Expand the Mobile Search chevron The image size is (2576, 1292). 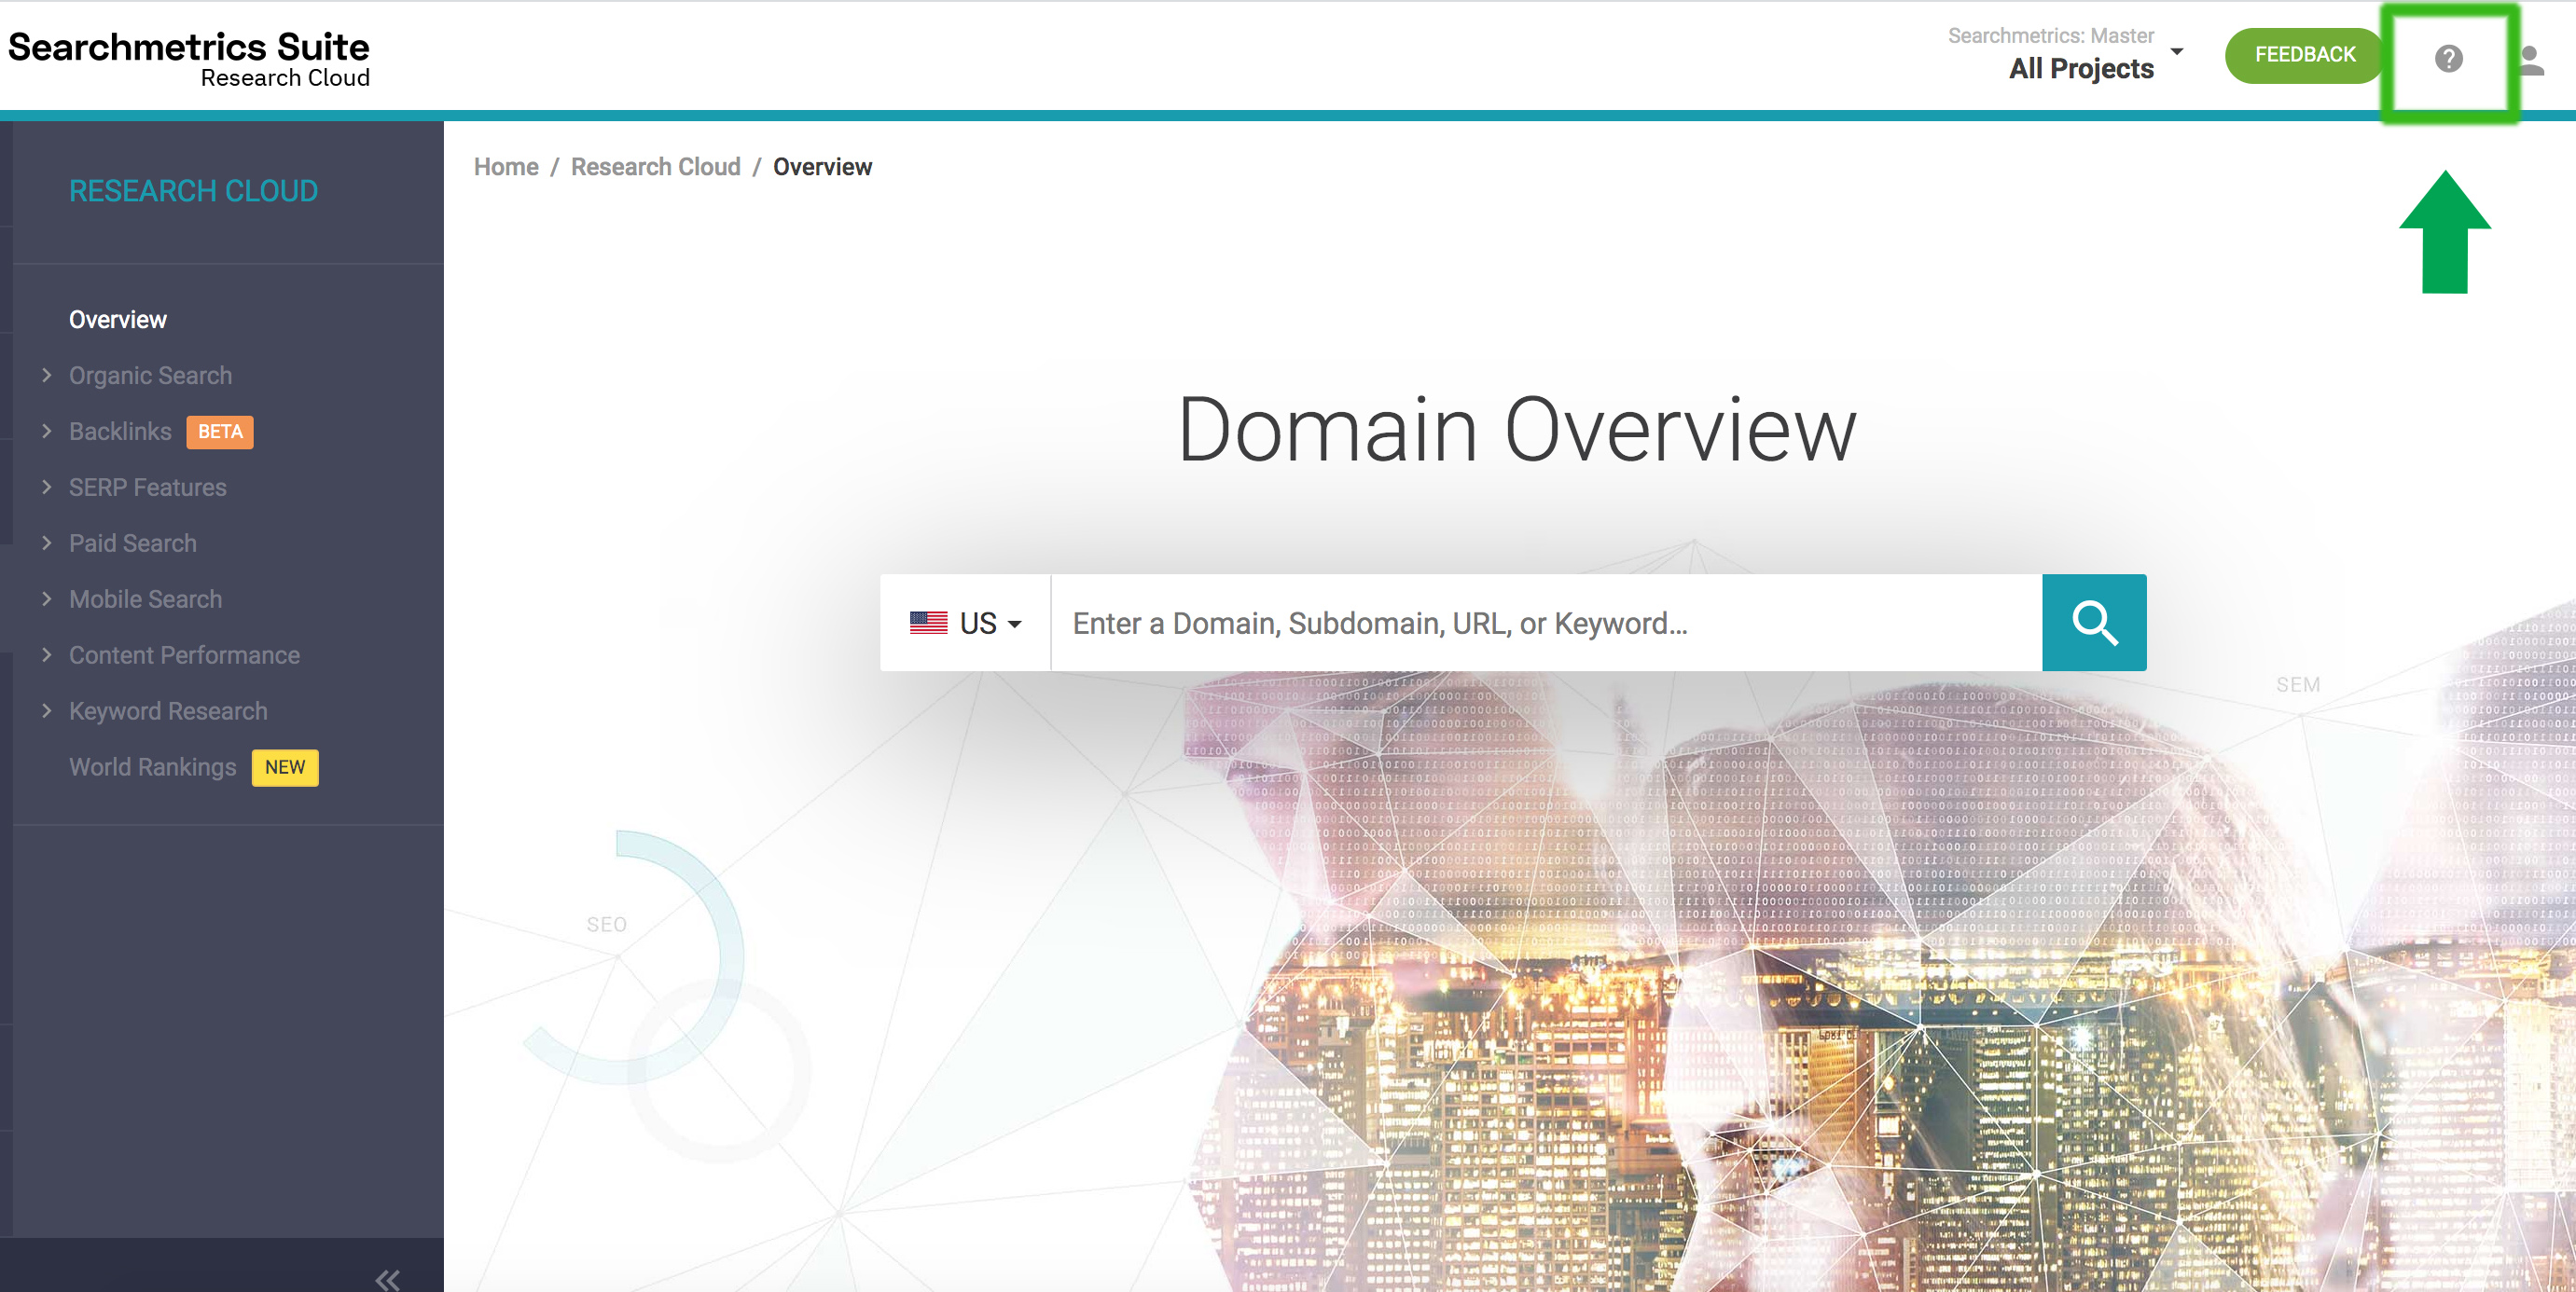[x=46, y=598]
